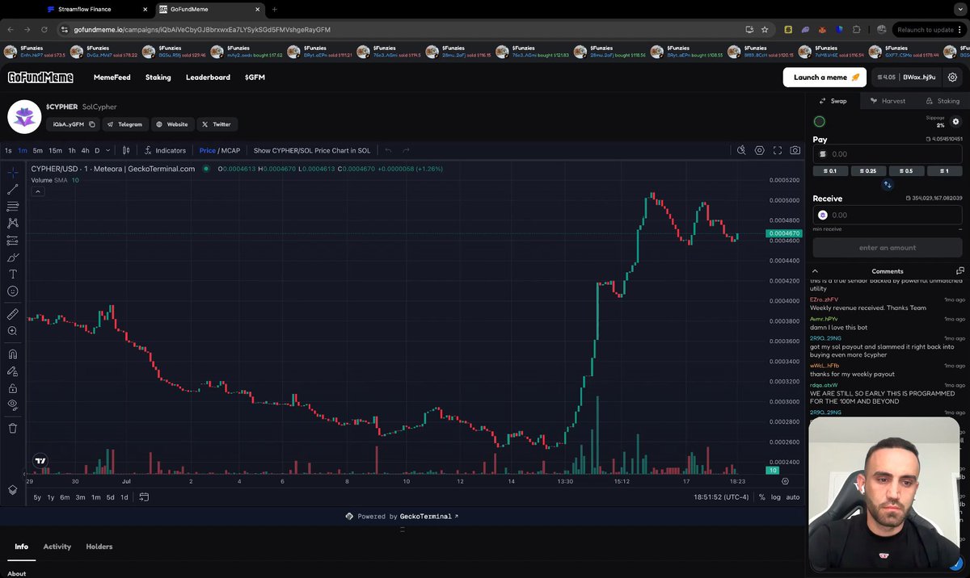Expand the timeframe dropdown after D
The image size is (970, 578).
[109, 150]
